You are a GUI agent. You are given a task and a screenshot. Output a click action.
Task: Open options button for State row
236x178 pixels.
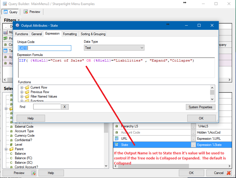[x=193, y=145]
